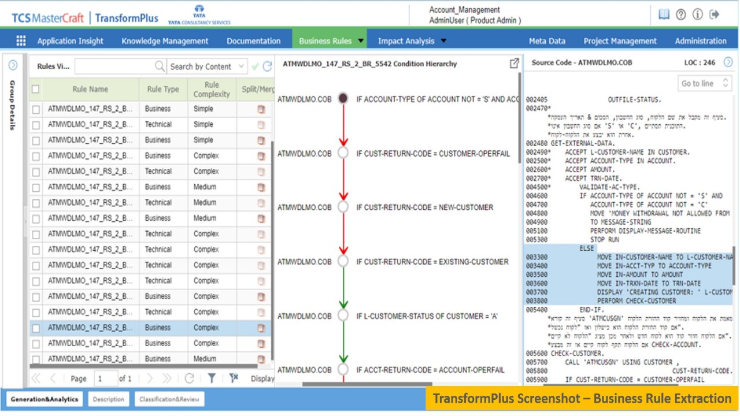740x416 pixels.
Task: Click the magnifier icon in the rules search box
Action: 160,66
